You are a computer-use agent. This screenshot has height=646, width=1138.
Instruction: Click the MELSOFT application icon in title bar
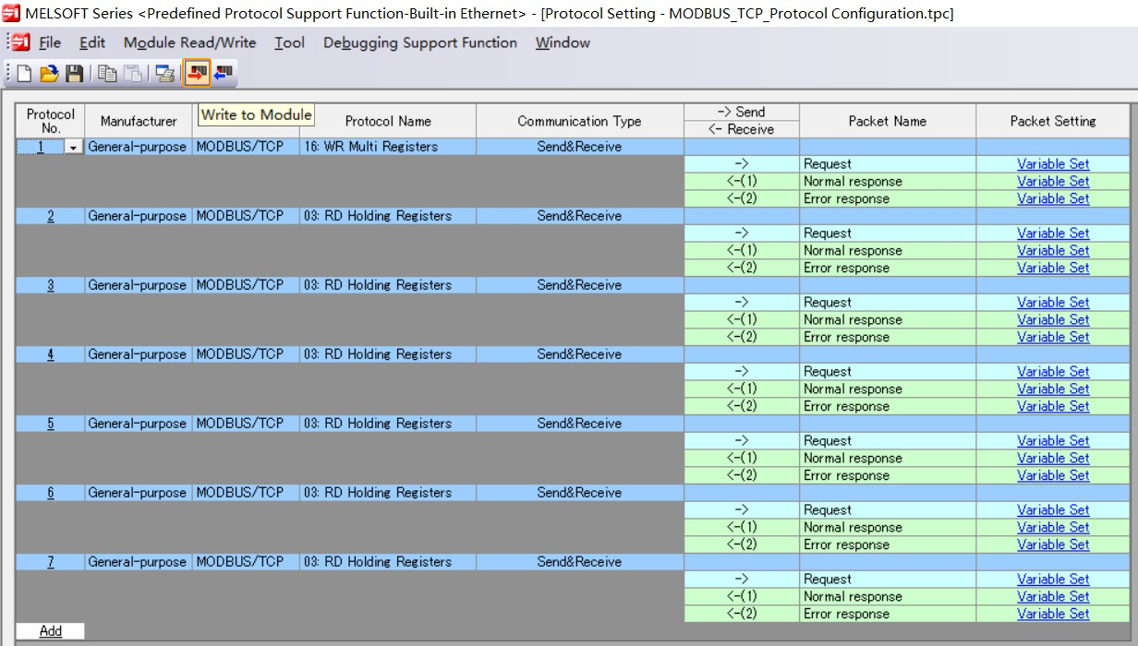pos(9,12)
